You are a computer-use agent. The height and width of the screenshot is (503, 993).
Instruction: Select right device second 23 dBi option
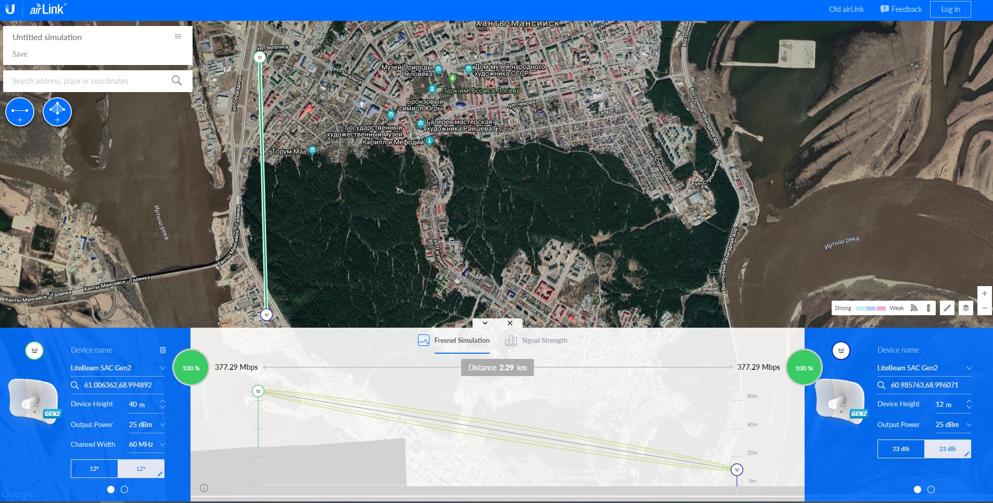(948, 449)
